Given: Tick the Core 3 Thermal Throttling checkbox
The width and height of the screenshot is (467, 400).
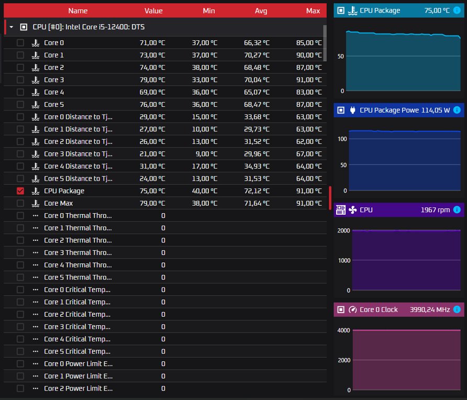Looking at the screenshot, I should pyautogui.click(x=20, y=253).
